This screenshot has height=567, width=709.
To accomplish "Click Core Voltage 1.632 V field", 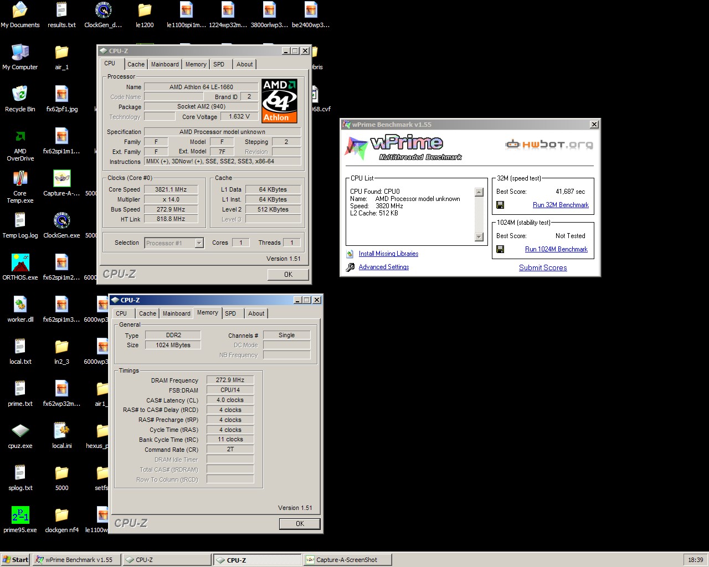I will (239, 116).
